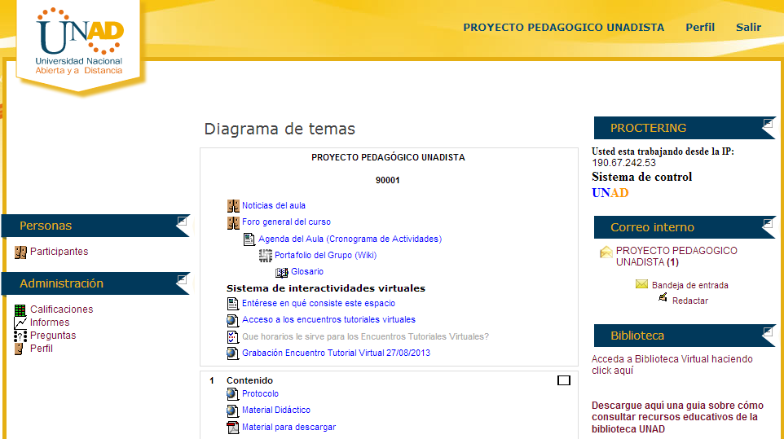
Task: Open Agenda del Aula cronograma link
Action: pyautogui.click(x=350, y=239)
